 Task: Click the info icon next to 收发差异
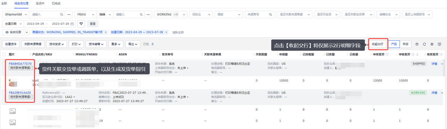tap(441, 54)
